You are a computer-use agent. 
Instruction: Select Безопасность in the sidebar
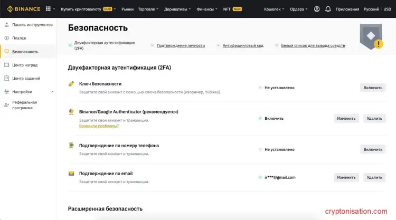25,52
